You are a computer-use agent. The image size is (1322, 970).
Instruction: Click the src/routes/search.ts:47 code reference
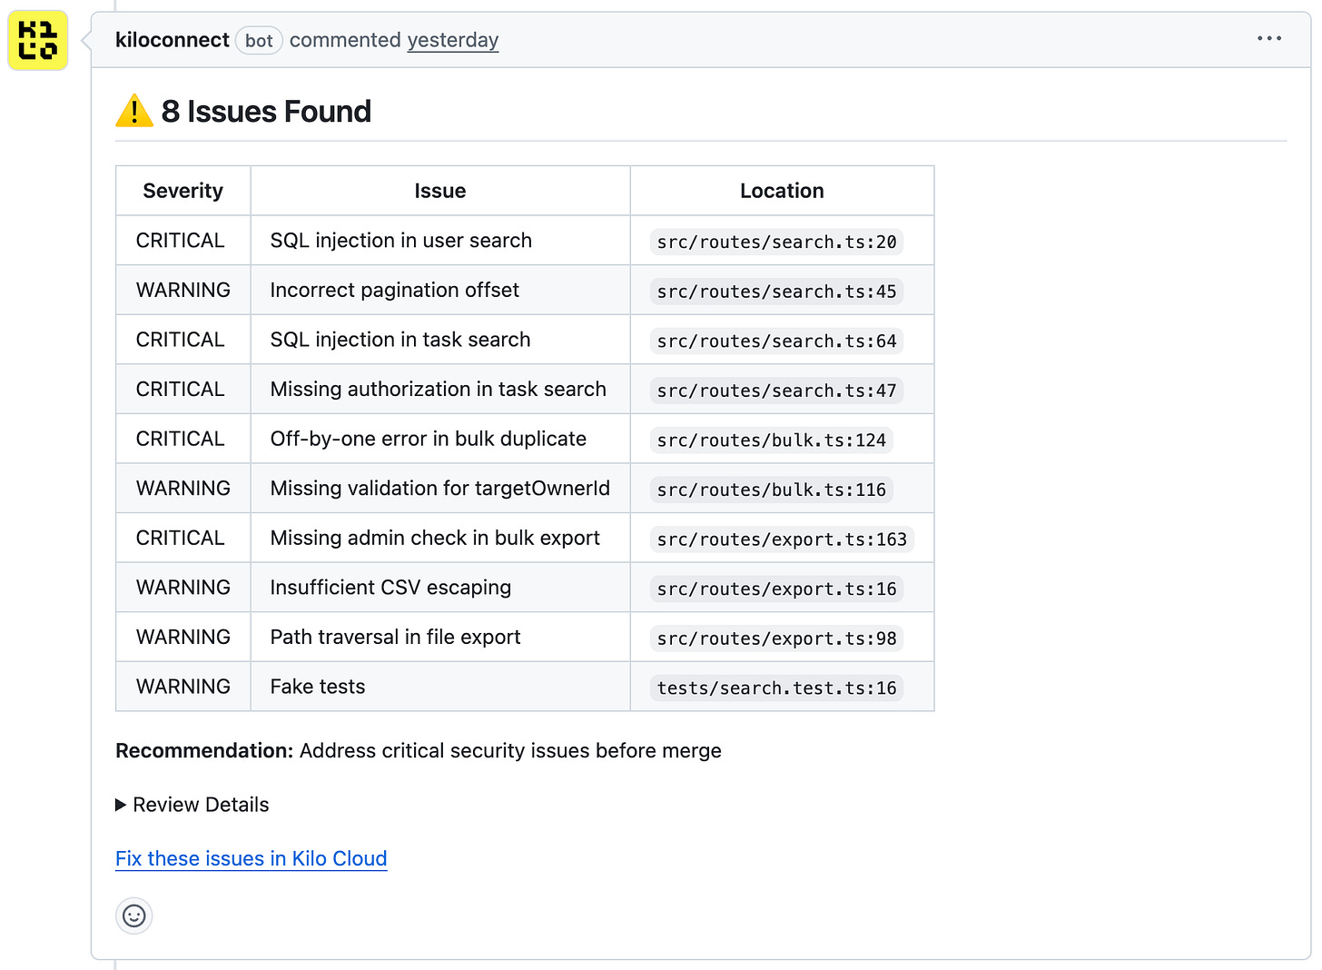click(776, 391)
